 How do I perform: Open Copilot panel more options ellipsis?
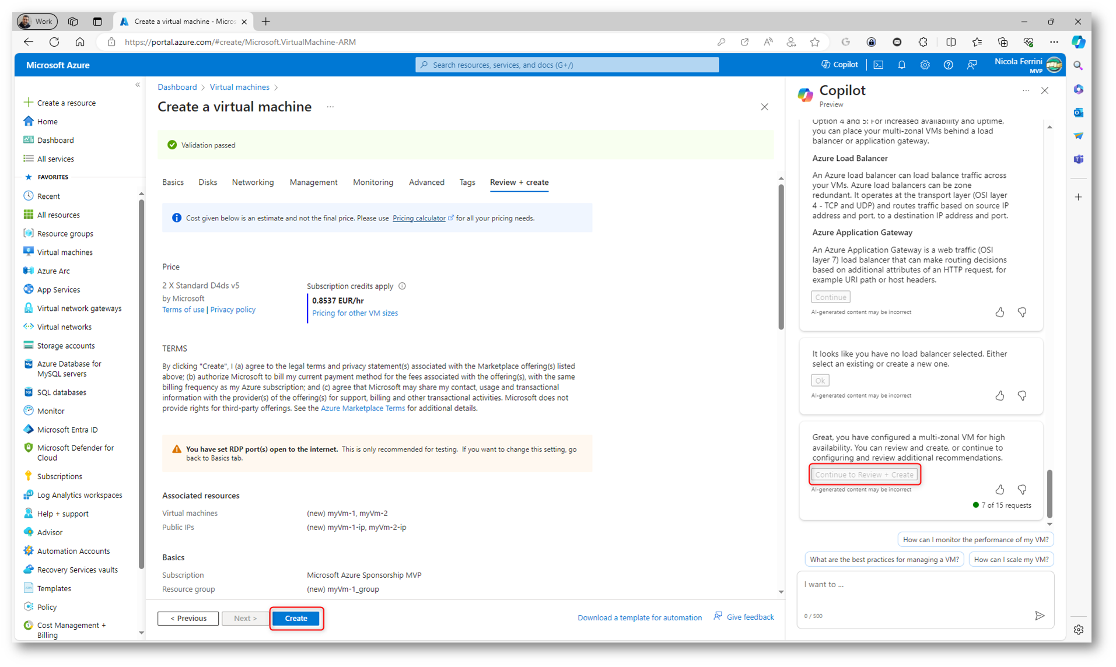pos(1026,90)
